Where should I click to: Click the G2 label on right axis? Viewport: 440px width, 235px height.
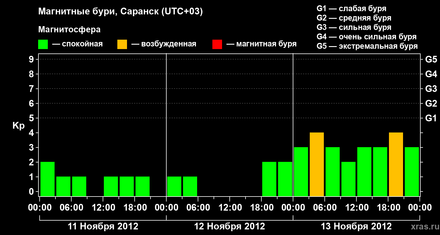pyautogui.click(x=431, y=104)
